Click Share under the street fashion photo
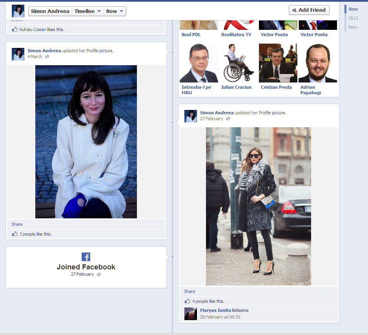Image resolution: width=368 pixels, height=335 pixels. point(189,291)
